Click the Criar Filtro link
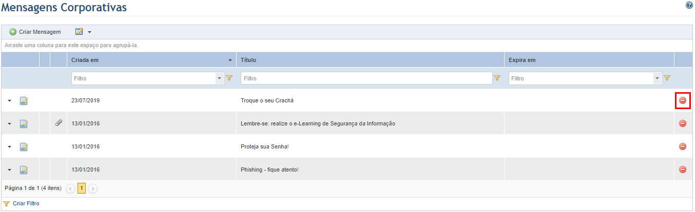The image size is (695, 212). pos(26,204)
